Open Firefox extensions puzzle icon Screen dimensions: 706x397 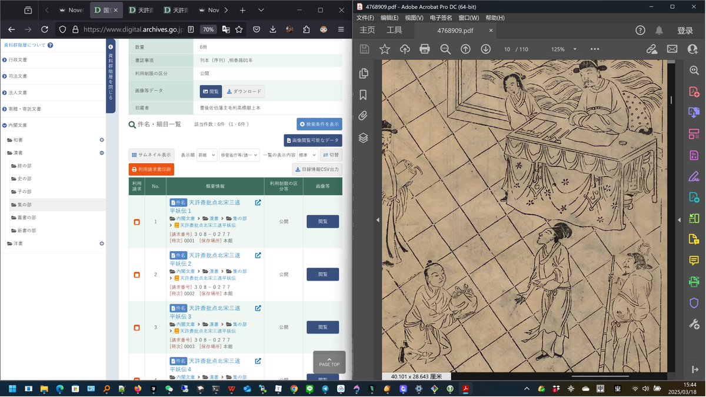click(x=307, y=29)
